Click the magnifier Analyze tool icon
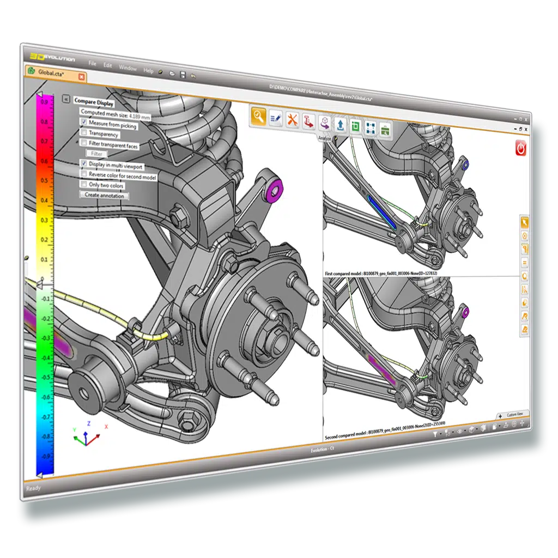This screenshot has height=558, width=558. pyautogui.click(x=258, y=116)
